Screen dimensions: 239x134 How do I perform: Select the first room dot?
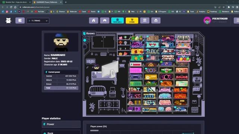click(85, 40)
